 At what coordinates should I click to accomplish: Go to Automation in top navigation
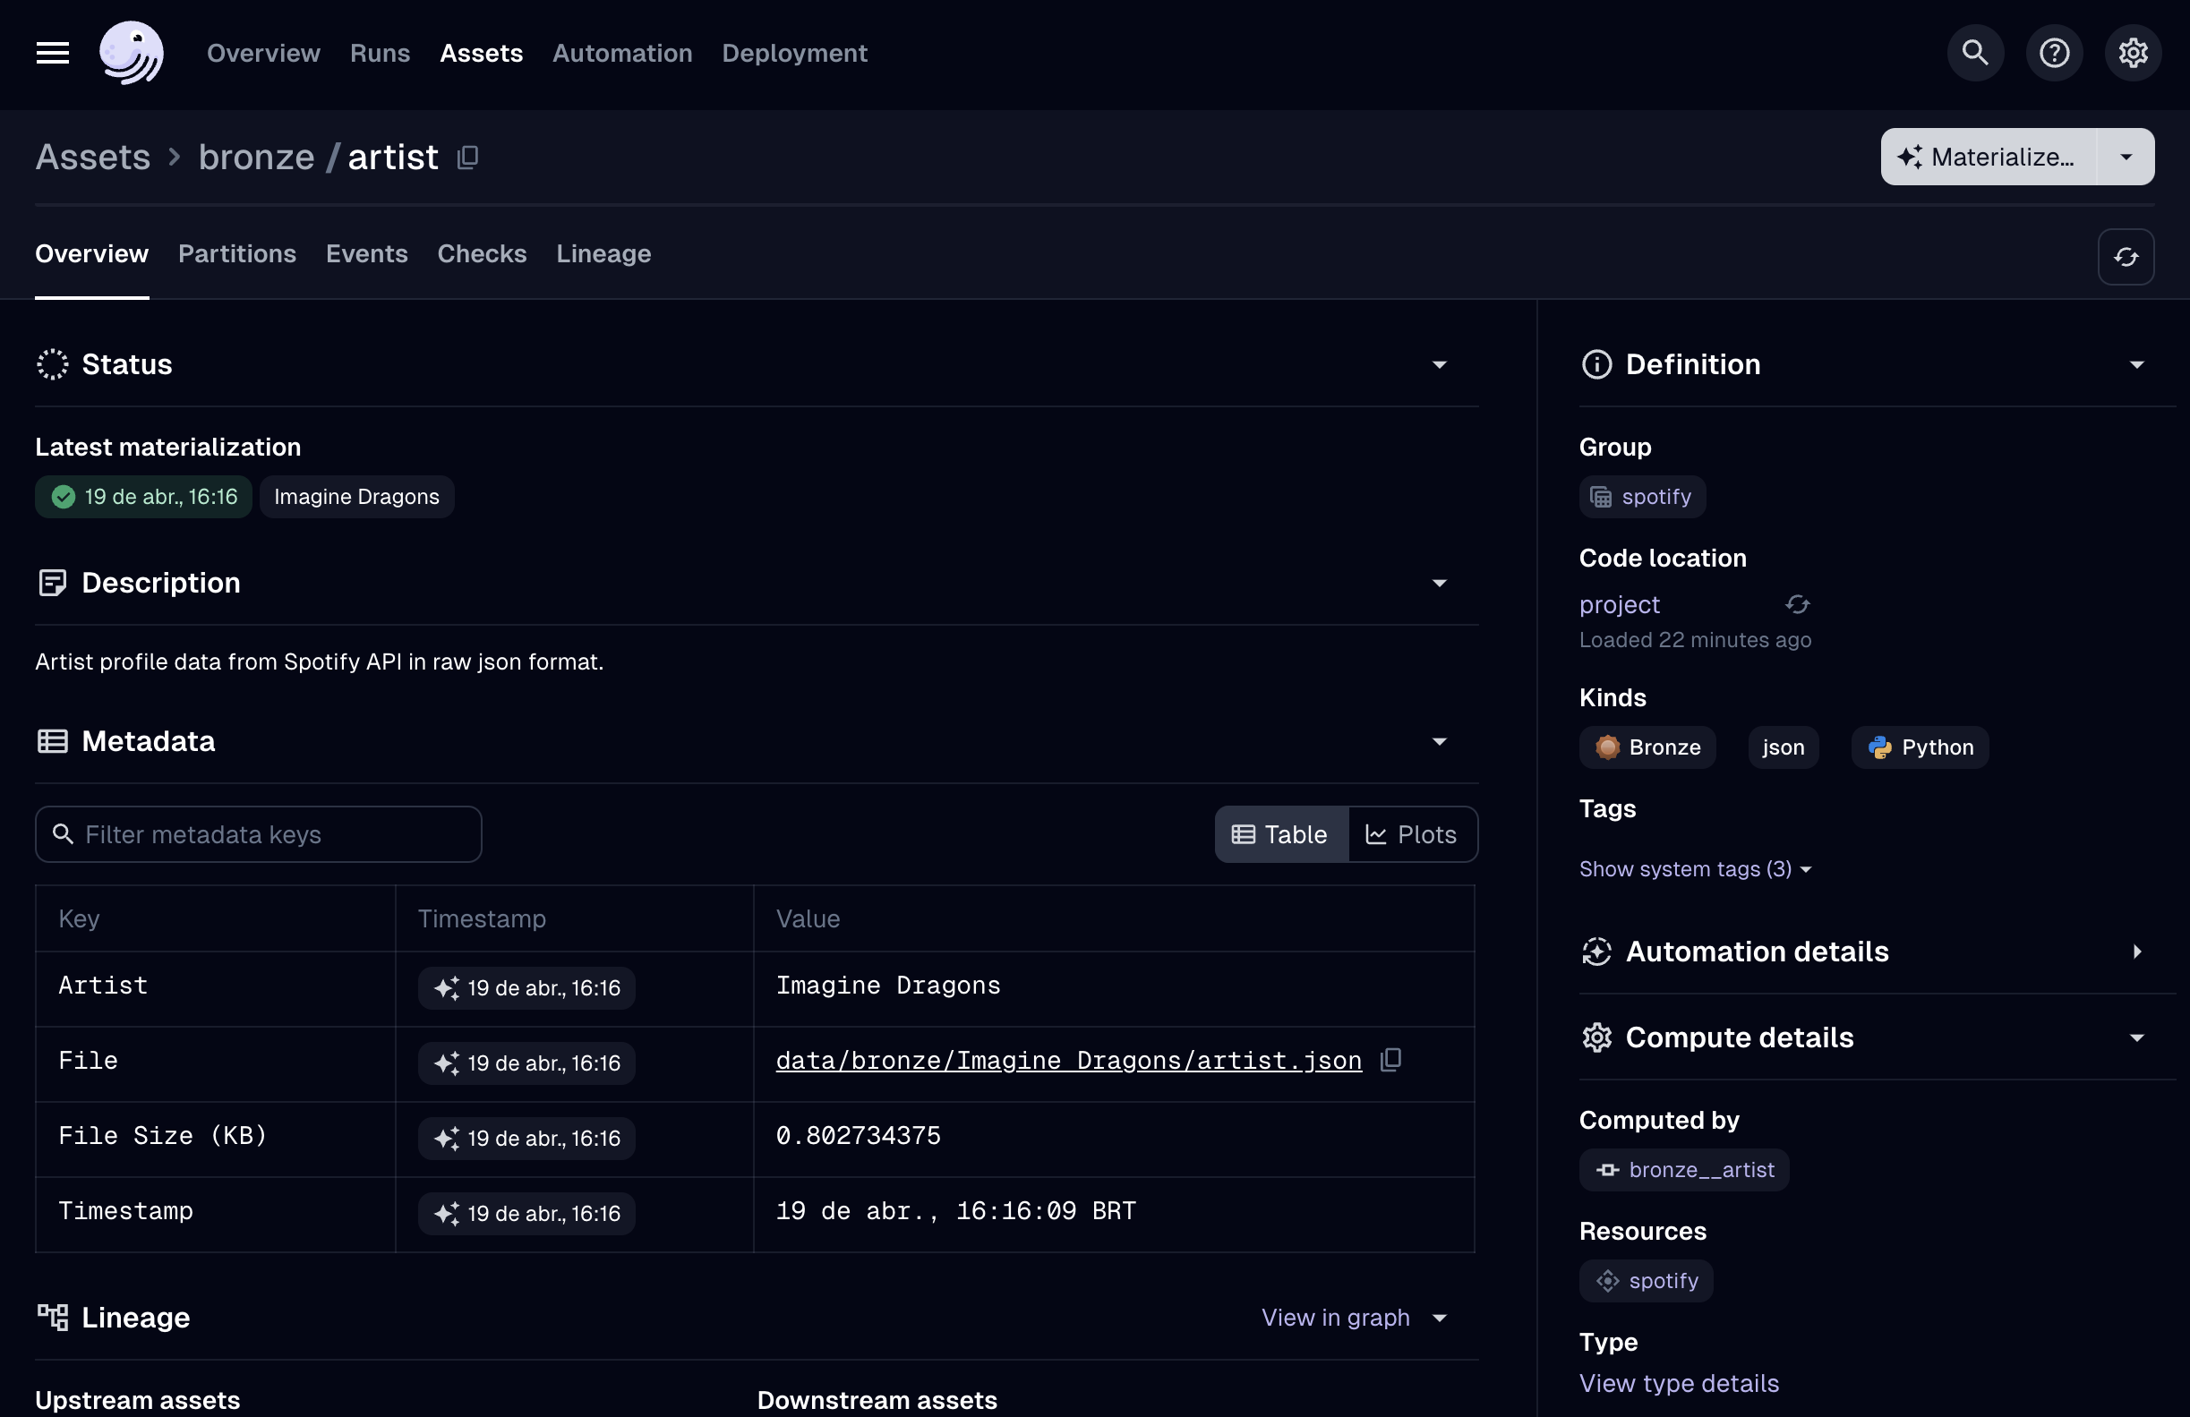click(x=622, y=54)
